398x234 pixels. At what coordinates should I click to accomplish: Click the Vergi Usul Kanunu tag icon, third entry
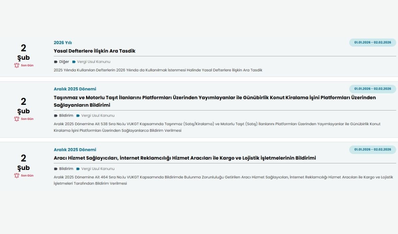(78, 169)
